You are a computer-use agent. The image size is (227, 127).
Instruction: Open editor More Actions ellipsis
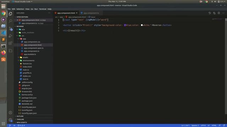[x=223, y=13]
